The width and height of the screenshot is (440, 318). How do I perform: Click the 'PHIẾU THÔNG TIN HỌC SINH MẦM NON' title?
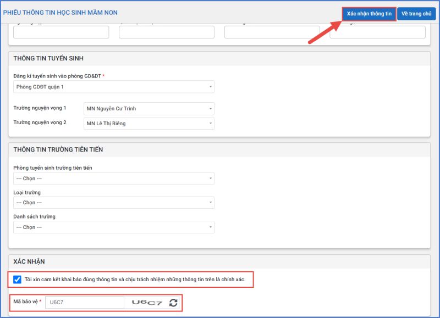[x=60, y=13]
